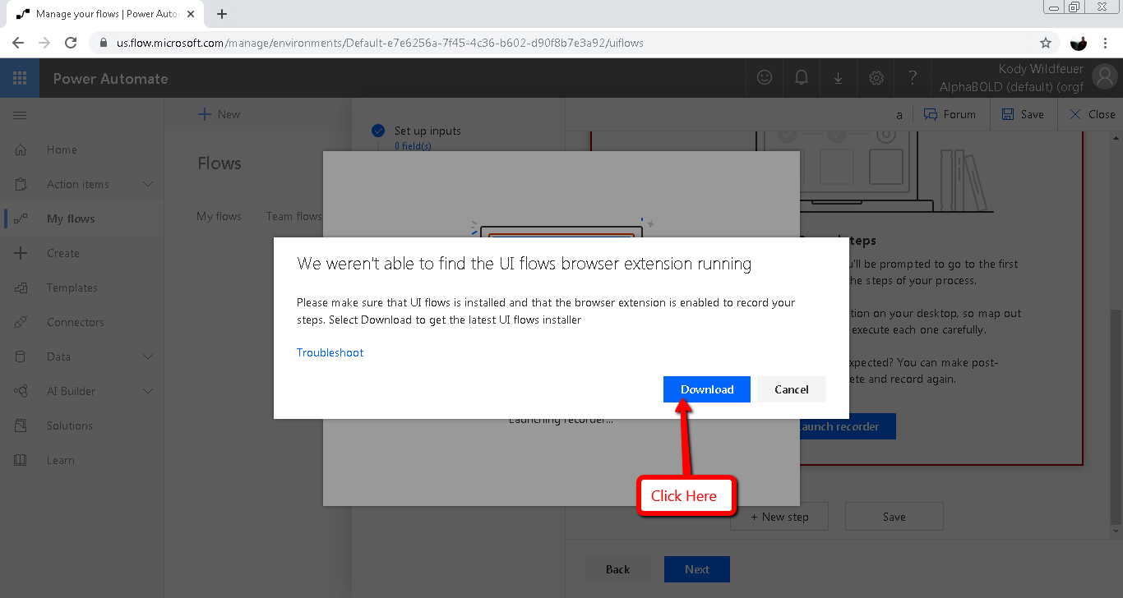Open the settings gear icon
Image resolution: width=1123 pixels, height=598 pixels.
[x=876, y=78]
